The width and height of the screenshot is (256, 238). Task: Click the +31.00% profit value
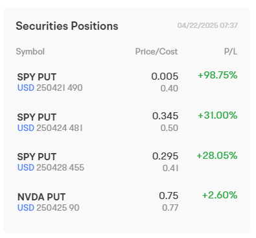pyautogui.click(x=218, y=115)
